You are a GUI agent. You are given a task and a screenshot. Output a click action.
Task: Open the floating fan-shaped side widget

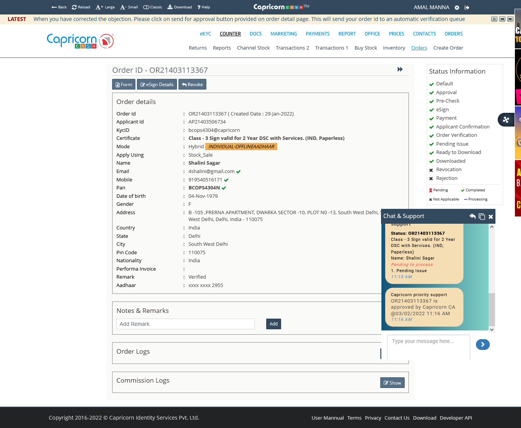tap(506, 120)
